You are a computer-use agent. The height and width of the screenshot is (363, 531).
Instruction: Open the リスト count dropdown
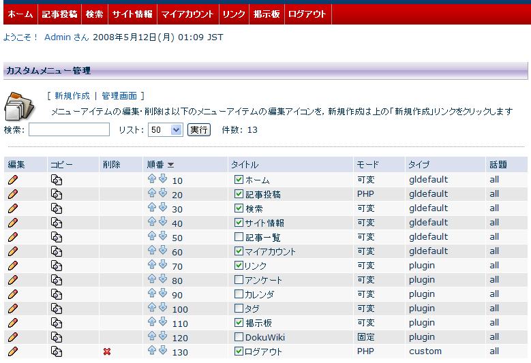click(166, 129)
